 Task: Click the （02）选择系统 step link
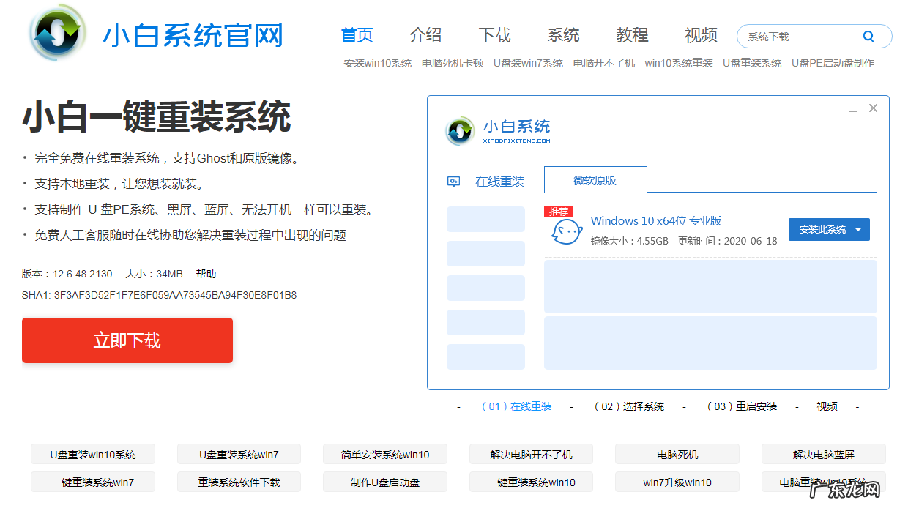630,406
